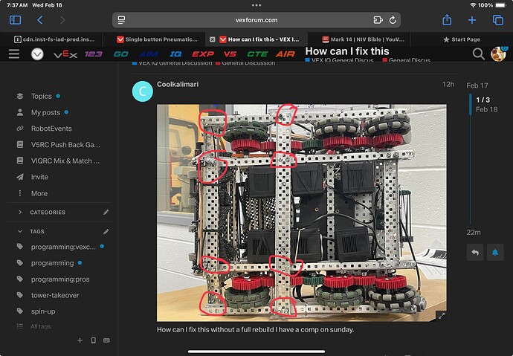Expand More sidebar options

(39, 193)
